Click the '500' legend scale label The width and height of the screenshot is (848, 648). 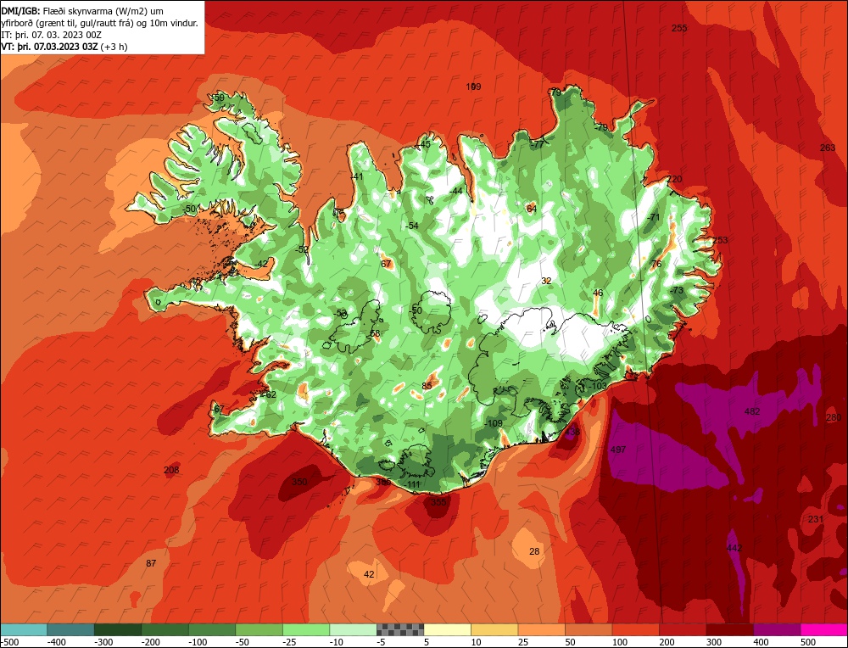click(x=808, y=642)
